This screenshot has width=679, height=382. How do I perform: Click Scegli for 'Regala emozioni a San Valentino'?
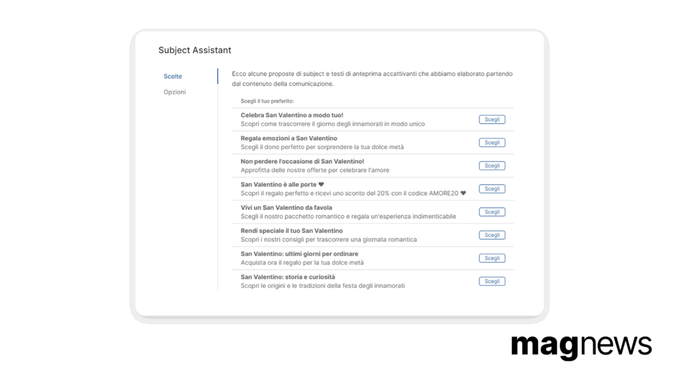pyautogui.click(x=492, y=143)
